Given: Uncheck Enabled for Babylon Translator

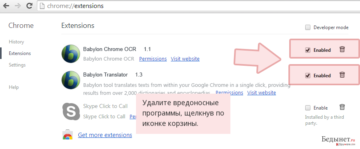Looking at the screenshot, I should (308, 76).
